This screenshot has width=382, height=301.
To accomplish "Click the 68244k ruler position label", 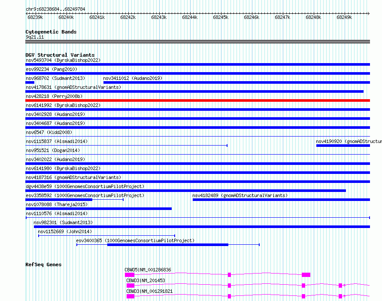I will pos(190,17).
